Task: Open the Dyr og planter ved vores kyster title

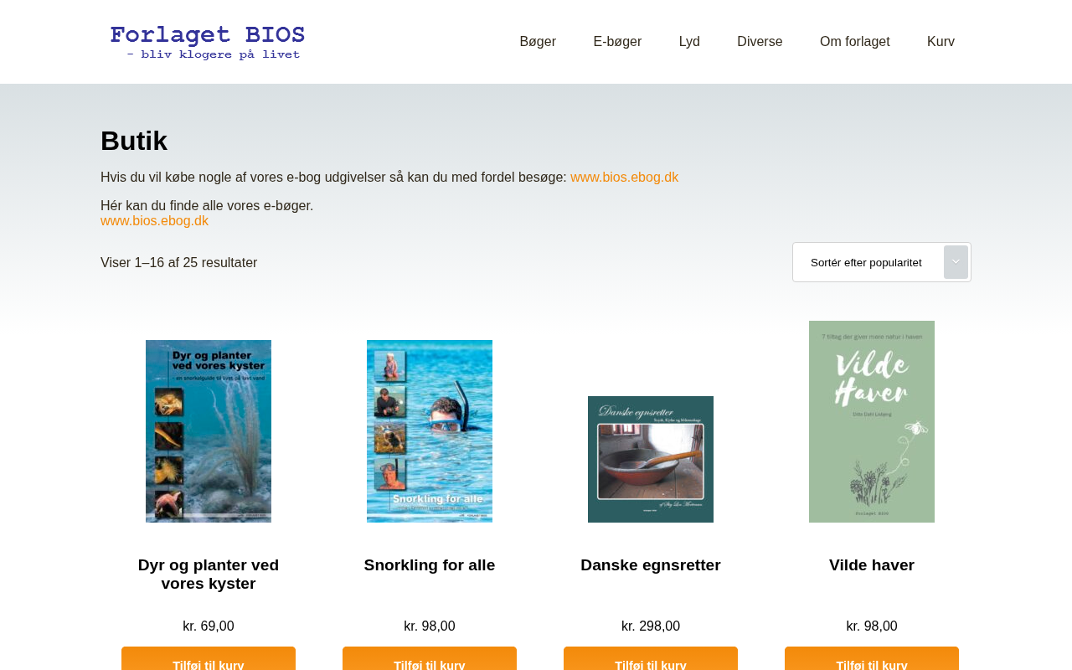Action: click(x=209, y=575)
